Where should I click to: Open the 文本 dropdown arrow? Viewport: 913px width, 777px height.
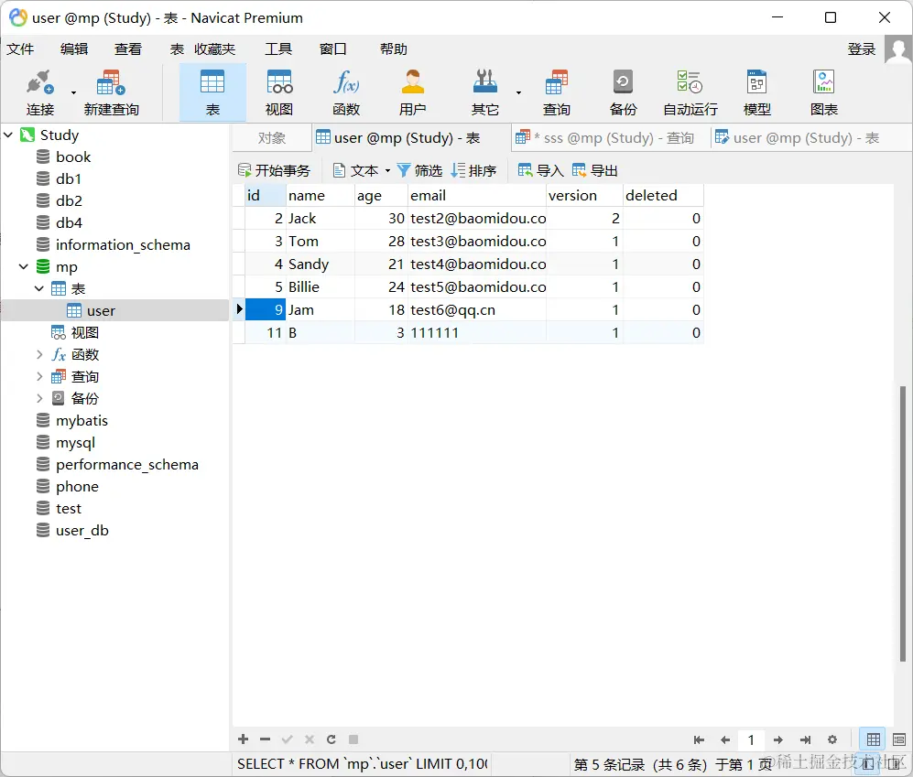click(x=387, y=171)
